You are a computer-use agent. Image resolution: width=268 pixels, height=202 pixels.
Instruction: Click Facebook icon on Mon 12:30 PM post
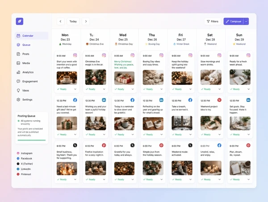pyautogui.click(x=75, y=100)
